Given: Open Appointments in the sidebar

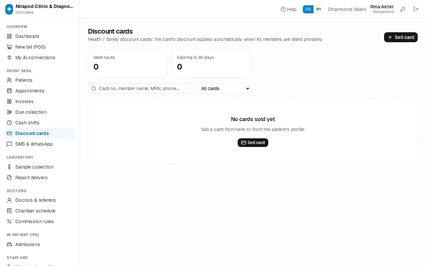Looking at the screenshot, I should [x=40, y=91].
